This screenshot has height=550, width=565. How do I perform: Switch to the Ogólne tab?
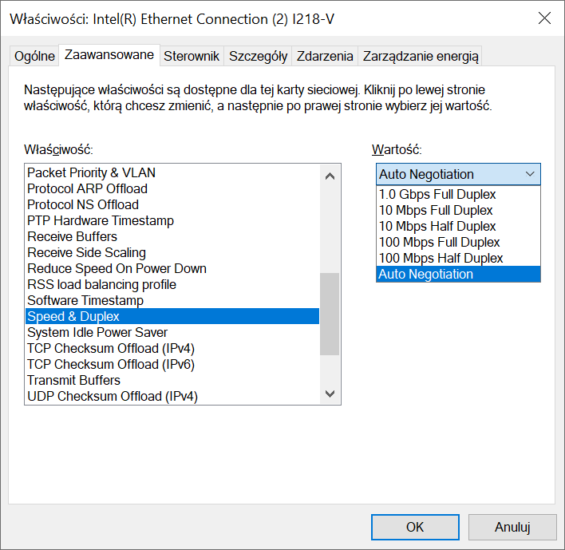[35, 56]
